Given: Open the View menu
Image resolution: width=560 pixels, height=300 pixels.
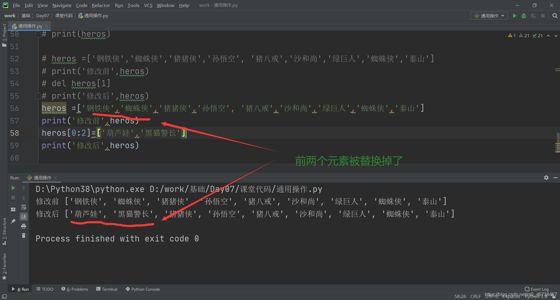Looking at the screenshot, I should pyautogui.click(x=43, y=5).
